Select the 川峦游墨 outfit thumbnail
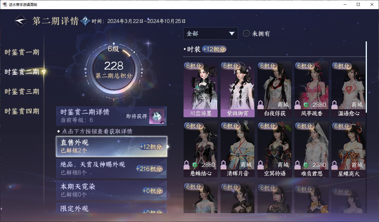This screenshot has height=222, width=379. point(200,89)
